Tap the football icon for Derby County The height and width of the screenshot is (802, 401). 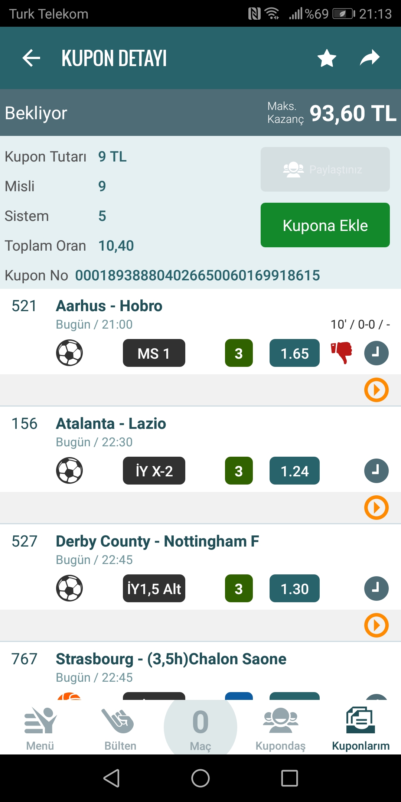click(69, 588)
